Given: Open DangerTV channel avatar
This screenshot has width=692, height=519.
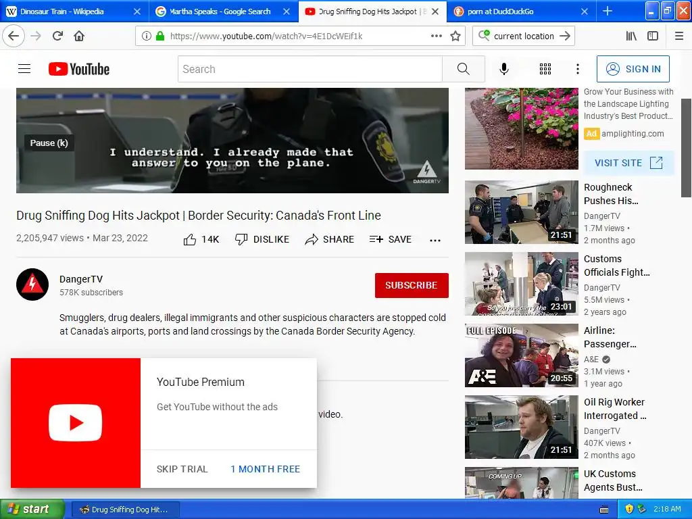Looking at the screenshot, I should (32, 285).
